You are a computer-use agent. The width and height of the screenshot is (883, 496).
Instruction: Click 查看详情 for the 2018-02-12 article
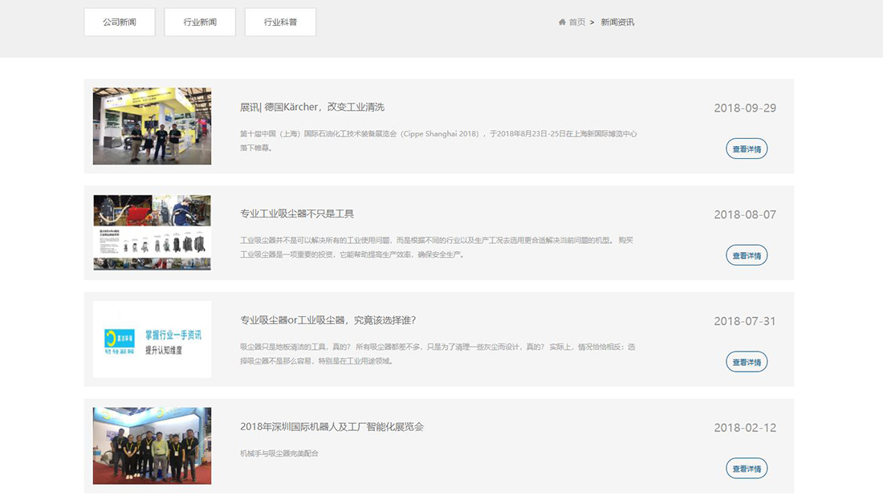click(747, 468)
